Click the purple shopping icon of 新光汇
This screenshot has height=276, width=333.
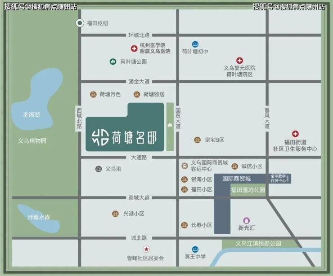[246, 220]
